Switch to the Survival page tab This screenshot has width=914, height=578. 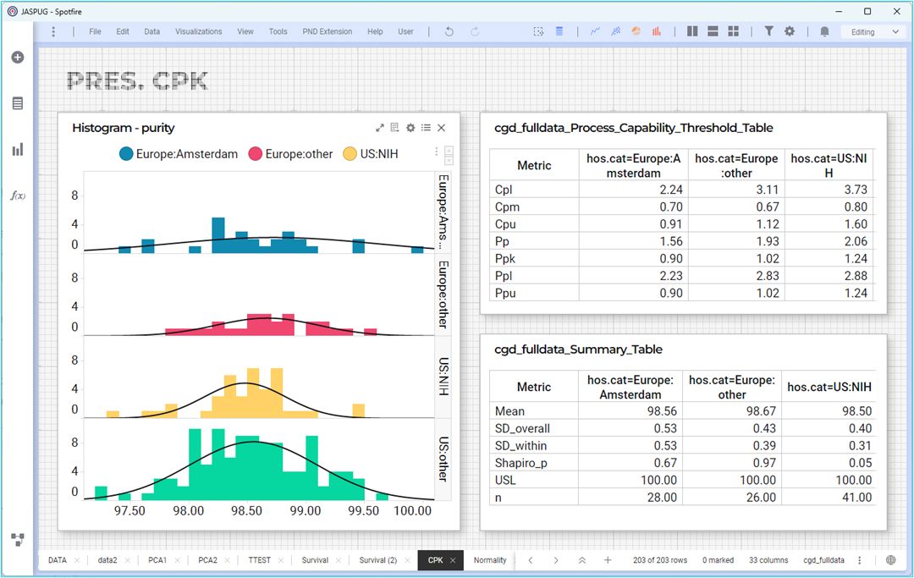315,560
